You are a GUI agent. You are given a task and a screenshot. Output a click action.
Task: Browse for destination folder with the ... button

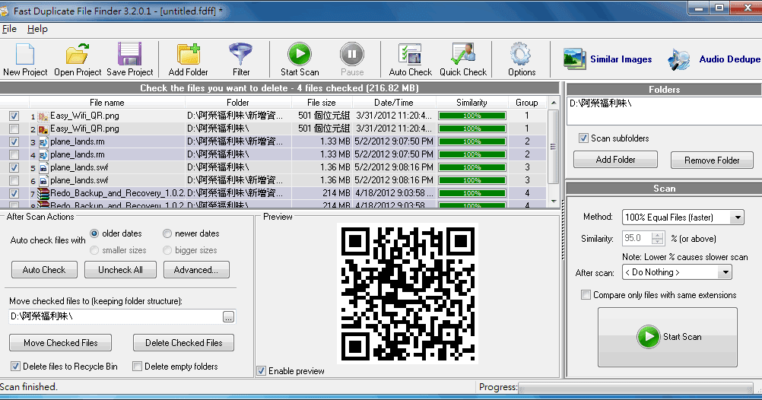tap(228, 317)
